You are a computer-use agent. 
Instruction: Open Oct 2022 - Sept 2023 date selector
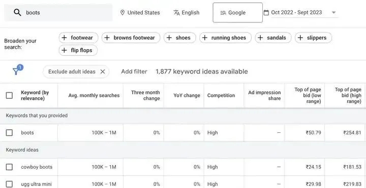tap(301, 13)
